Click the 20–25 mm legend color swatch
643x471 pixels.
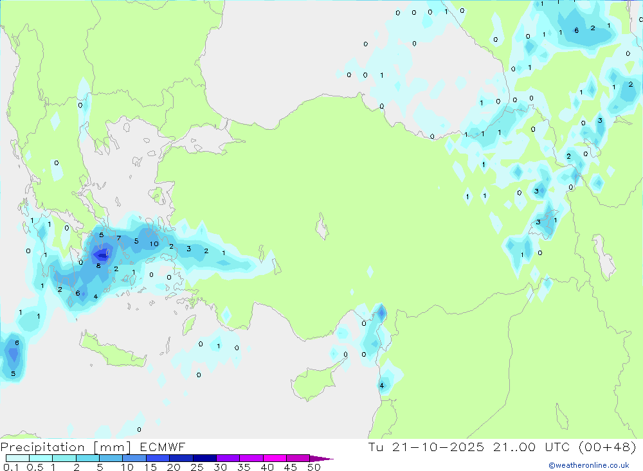[181, 458]
